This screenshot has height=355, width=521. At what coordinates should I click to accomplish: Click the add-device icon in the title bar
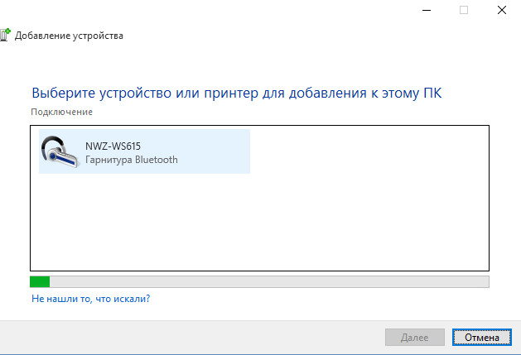pos(5,36)
